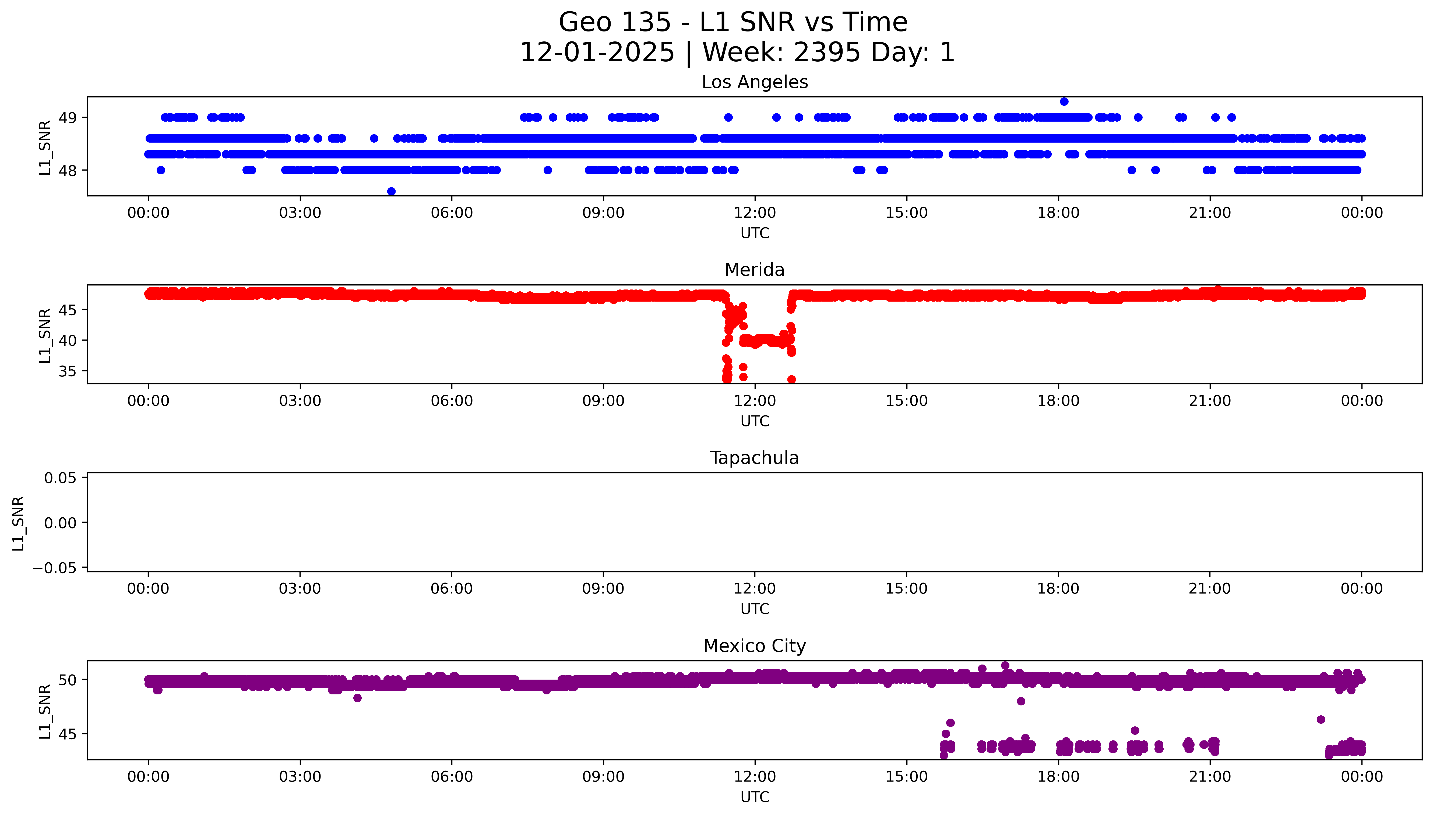Click the empty center of the Tapachula plot
This screenshot has height=816, width=1433.
(x=754, y=522)
